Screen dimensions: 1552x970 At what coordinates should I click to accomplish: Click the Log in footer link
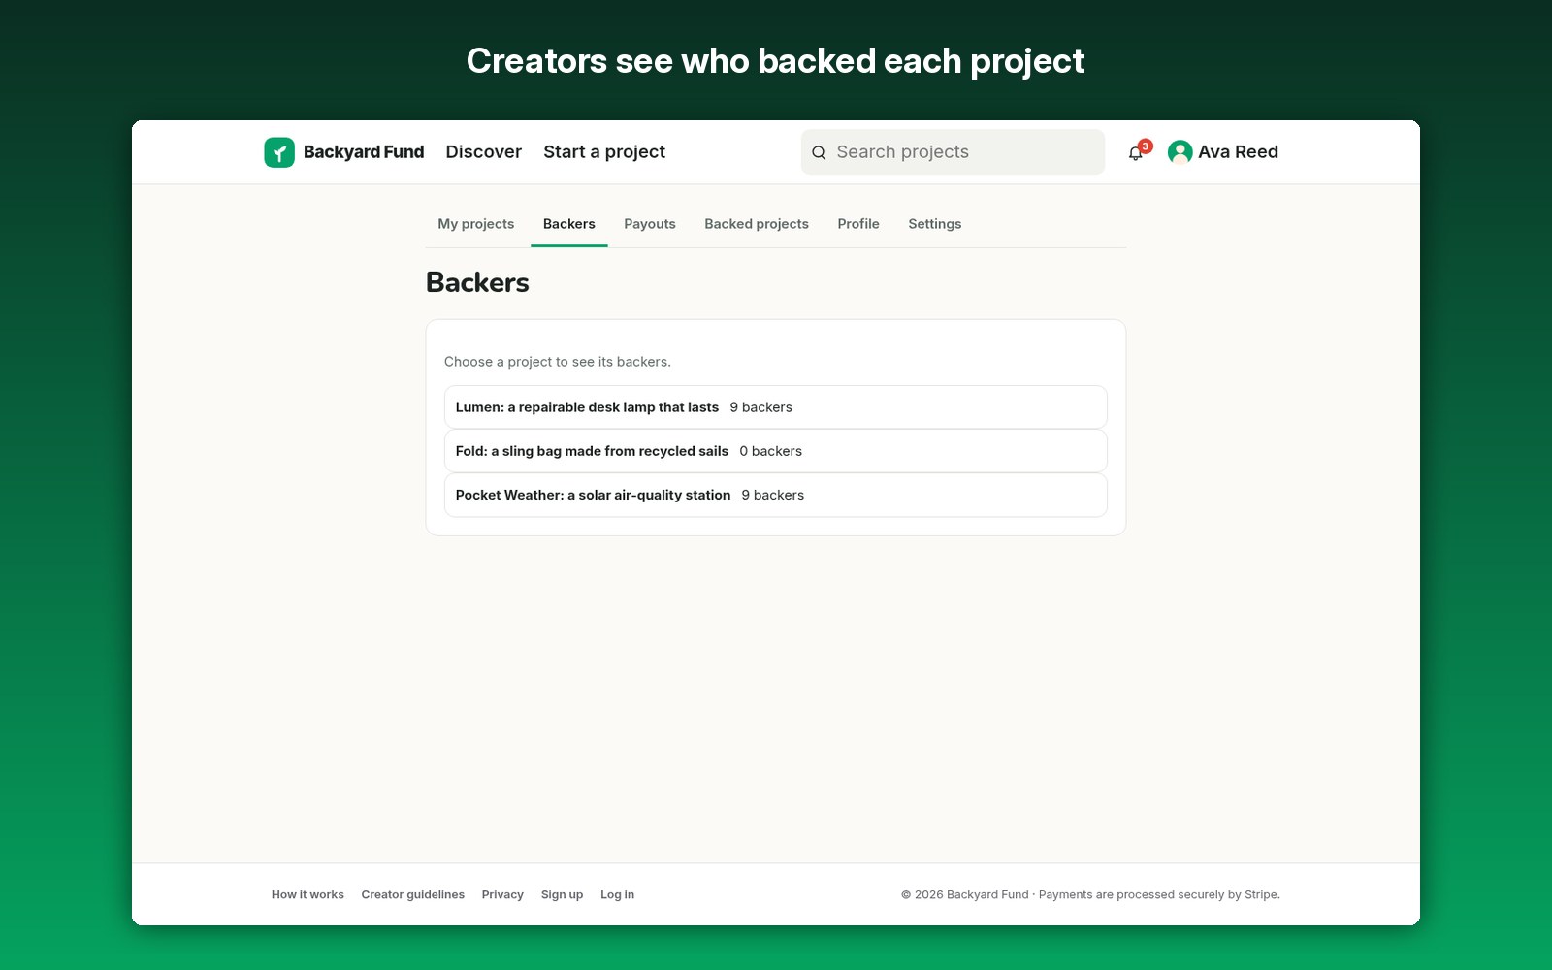pos(617,895)
